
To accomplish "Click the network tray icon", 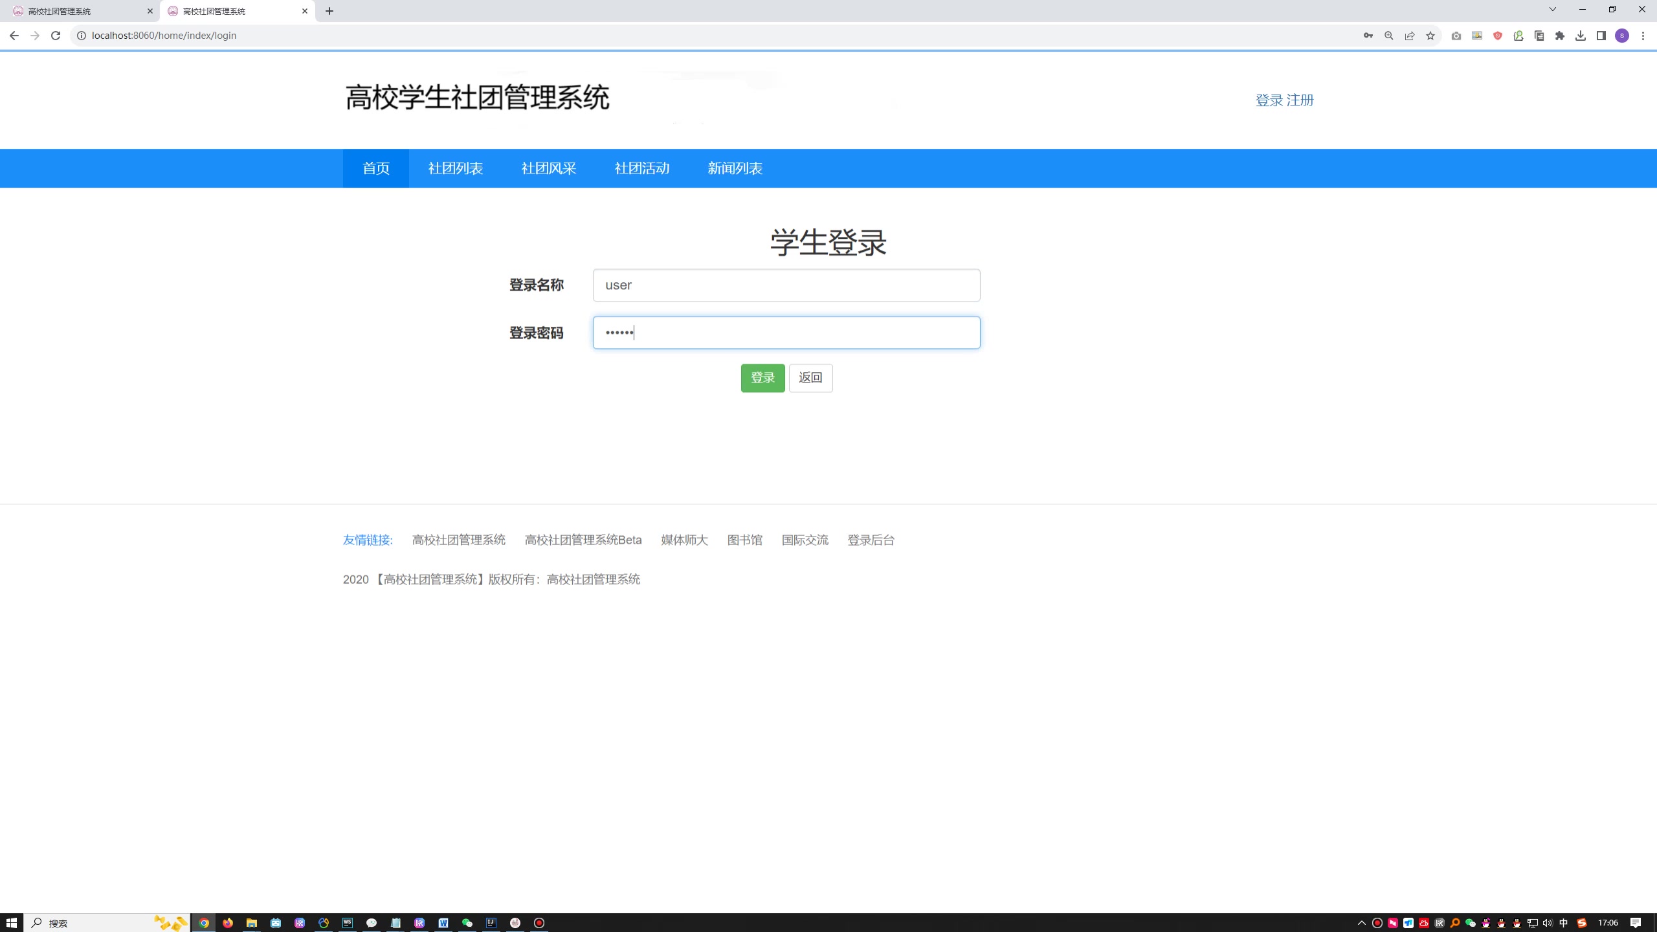I will pyautogui.click(x=1532, y=923).
